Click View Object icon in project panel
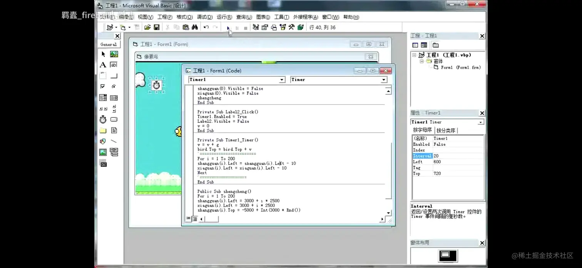The width and height of the screenshot is (582, 268). click(424, 45)
